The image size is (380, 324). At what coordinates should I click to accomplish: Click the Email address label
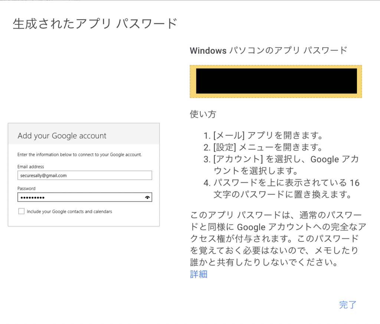[x=30, y=166]
